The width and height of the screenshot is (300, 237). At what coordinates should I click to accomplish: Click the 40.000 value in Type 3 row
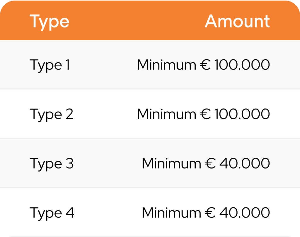click(x=245, y=164)
